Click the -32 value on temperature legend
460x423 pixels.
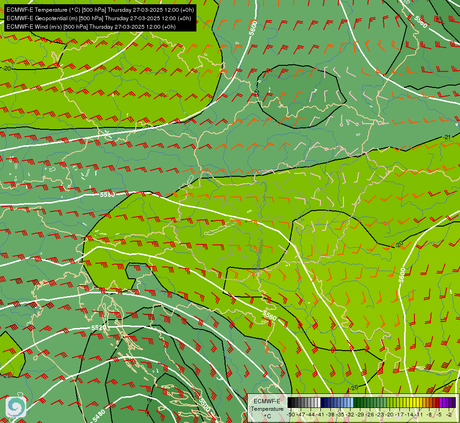(350, 415)
